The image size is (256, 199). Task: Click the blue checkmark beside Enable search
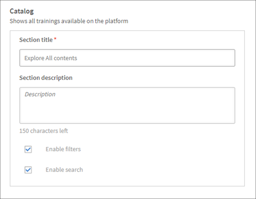28,170
